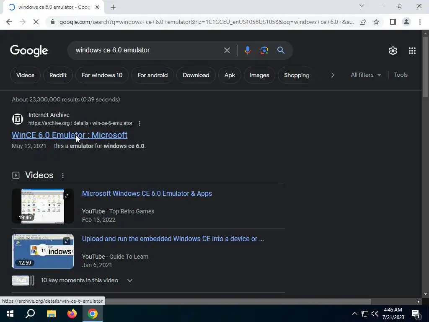The width and height of the screenshot is (429, 322).
Task: Show hidden system tray icons
Action: [354, 314]
